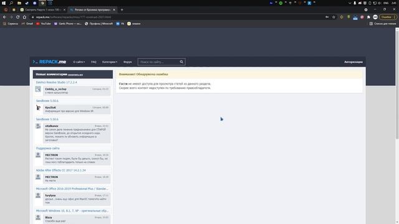
Task: Open Microsoft Office 2016-2019 Professional Plus link
Action: [72, 189]
